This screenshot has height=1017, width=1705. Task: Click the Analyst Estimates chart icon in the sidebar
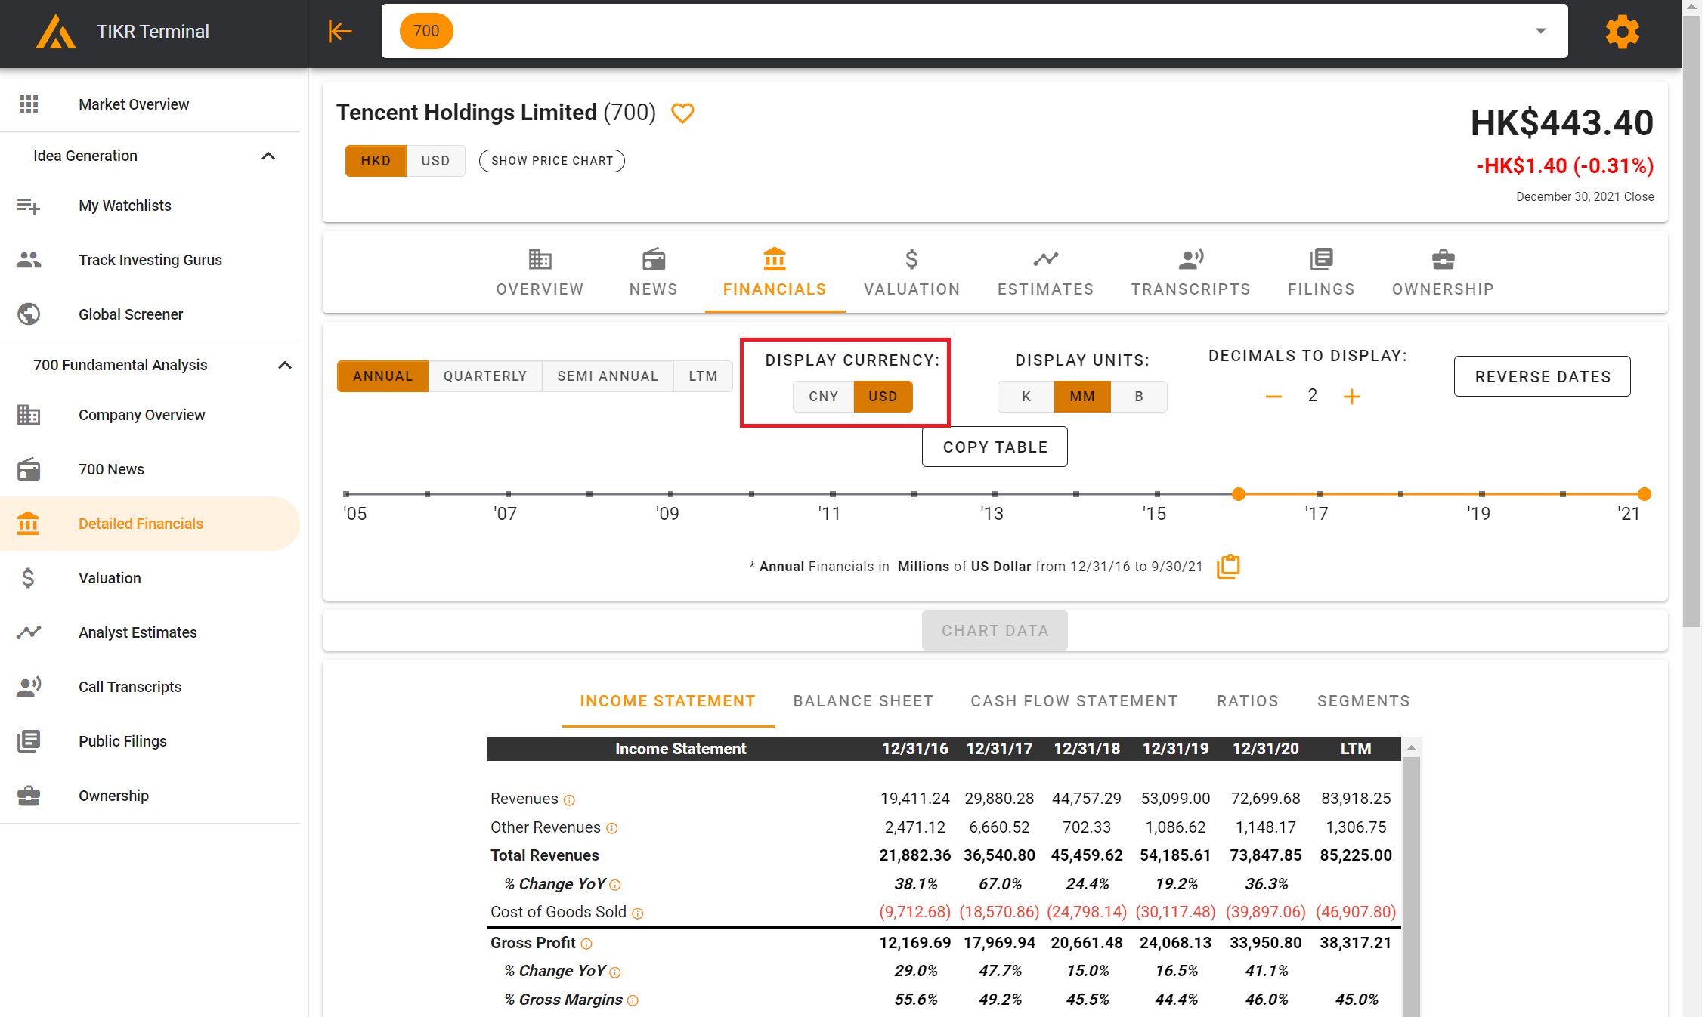[29, 632]
